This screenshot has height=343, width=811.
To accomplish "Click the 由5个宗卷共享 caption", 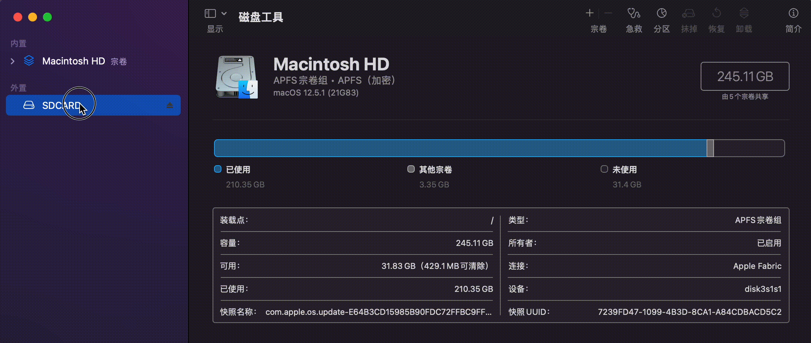I will (x=745, y=97).
